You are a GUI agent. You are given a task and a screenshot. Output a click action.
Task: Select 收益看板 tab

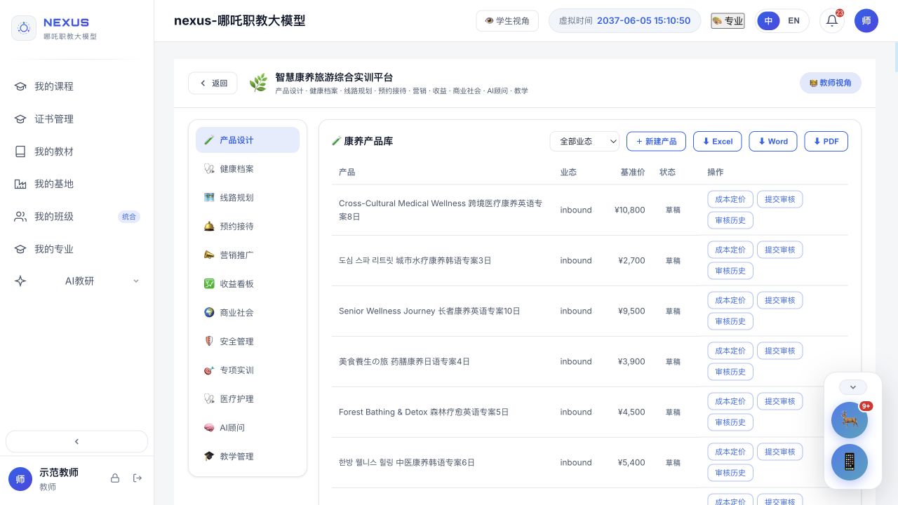(248, 284)
